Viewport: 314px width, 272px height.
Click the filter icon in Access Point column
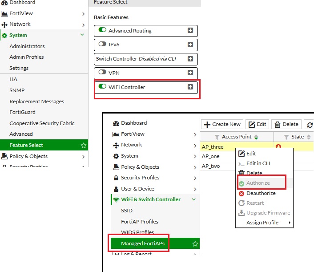(217, 137)
